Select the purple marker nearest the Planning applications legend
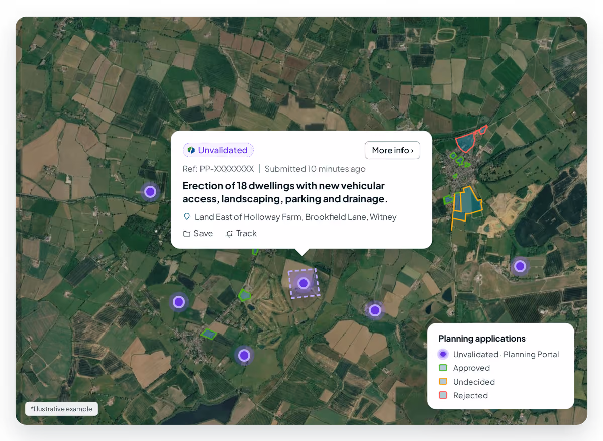Image resolution: width=603 pixels, height=441 pixels. 375,310
